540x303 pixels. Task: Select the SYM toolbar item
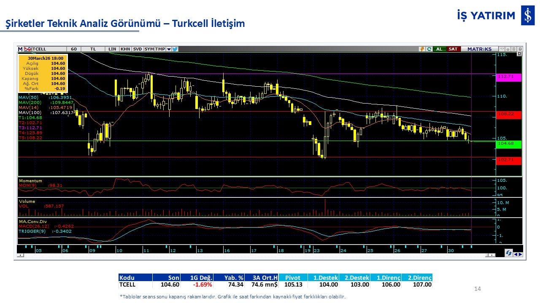tap(149, 49)
